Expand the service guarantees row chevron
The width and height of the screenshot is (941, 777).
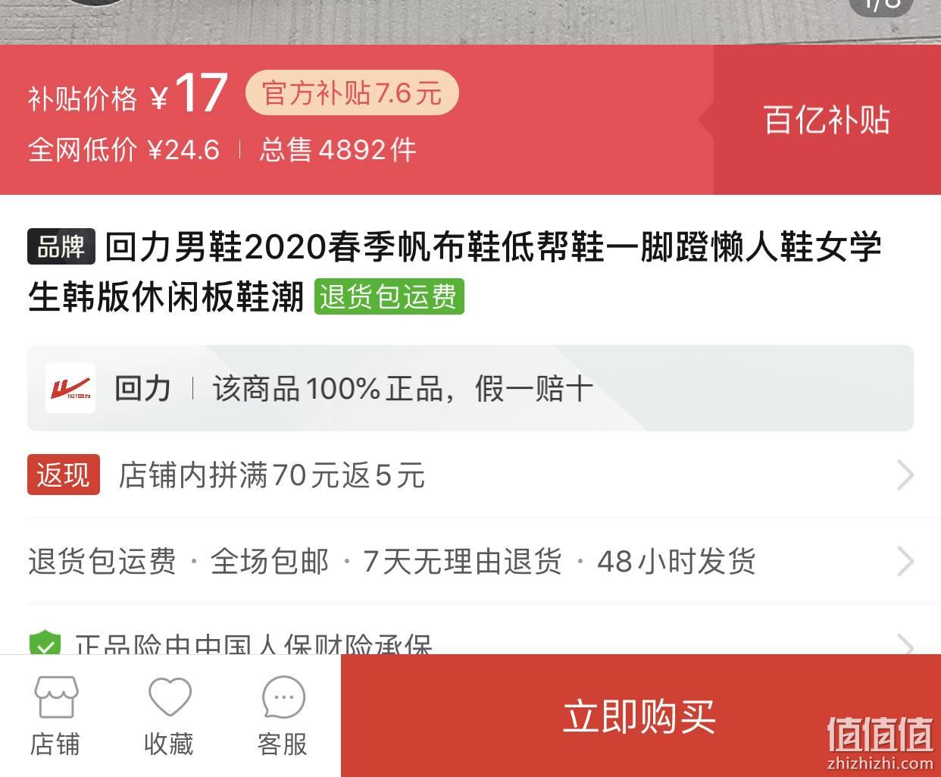point(905,562)
